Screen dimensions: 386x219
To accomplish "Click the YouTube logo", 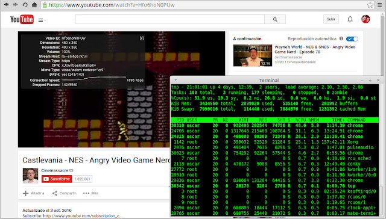I will click(x=22, y=19).
